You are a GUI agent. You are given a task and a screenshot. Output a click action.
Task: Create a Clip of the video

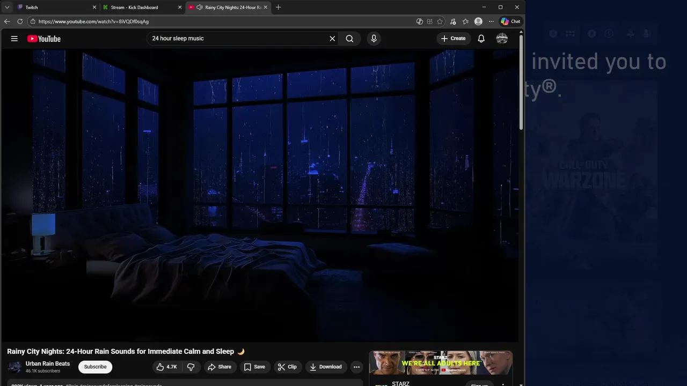(287, 367)
